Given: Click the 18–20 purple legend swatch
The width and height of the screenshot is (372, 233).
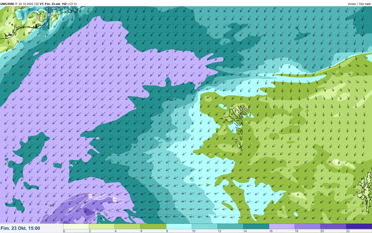Looking at the screenshot, I should coord(307,226).
